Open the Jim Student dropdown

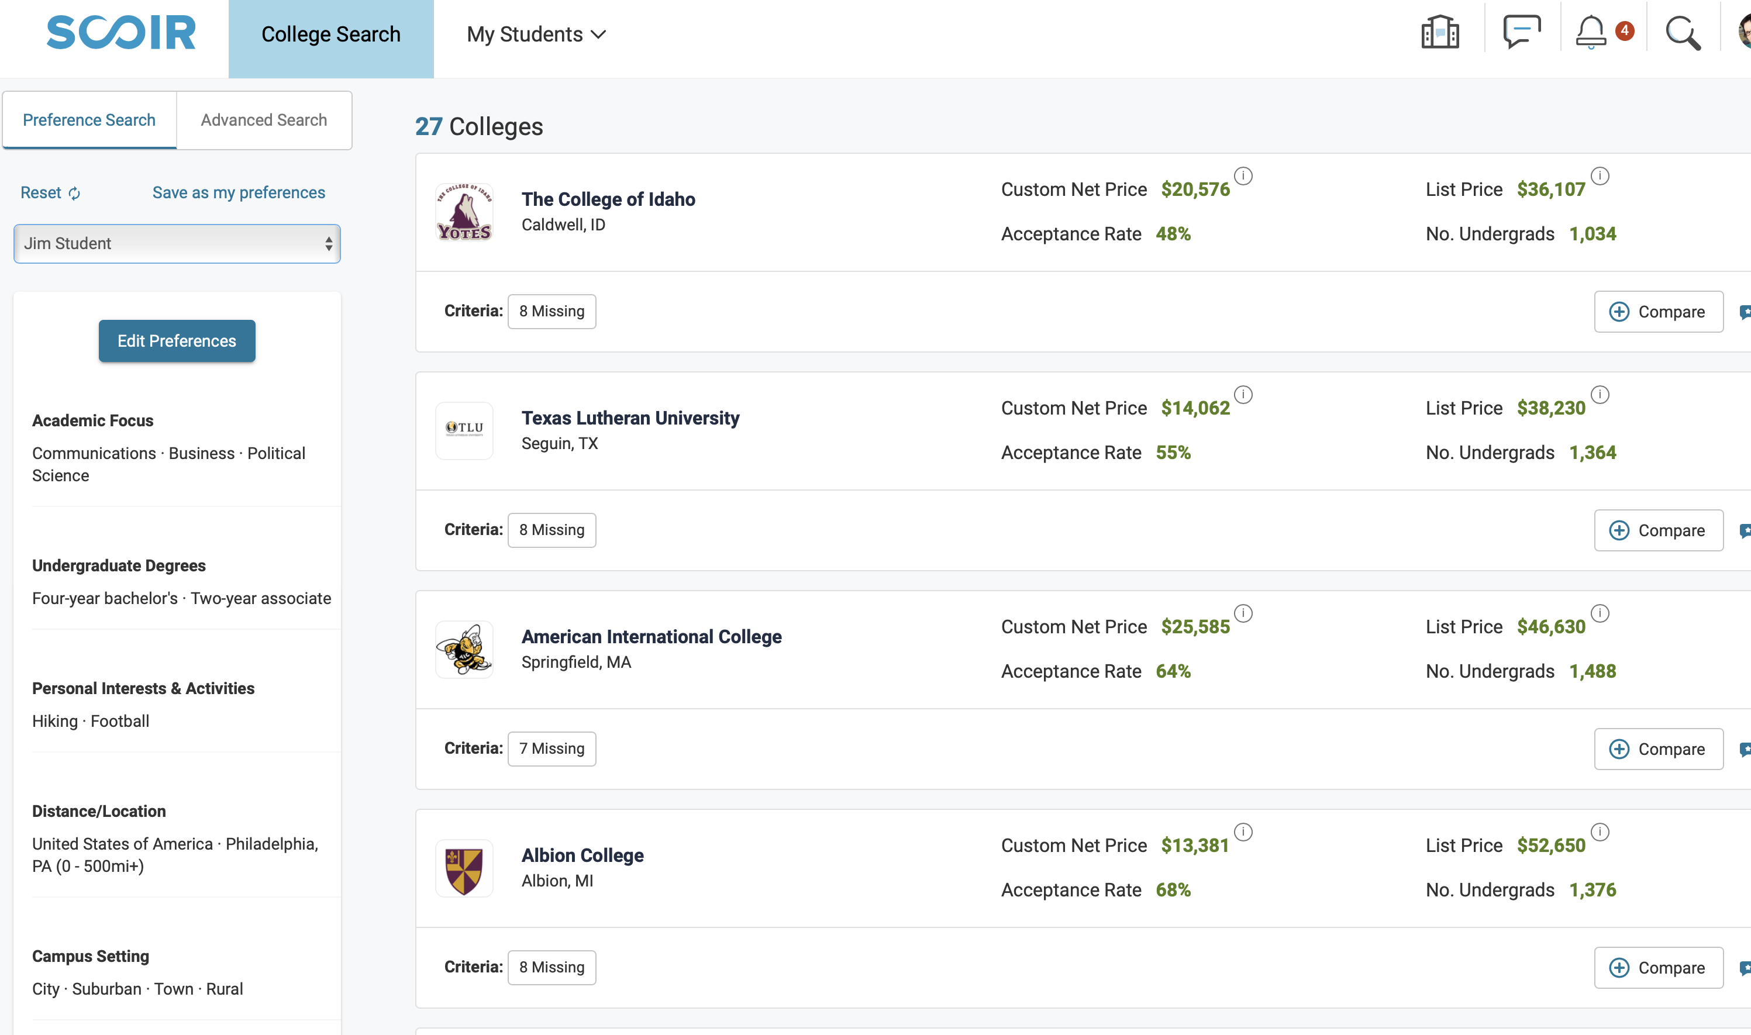[x=177, y=243]
